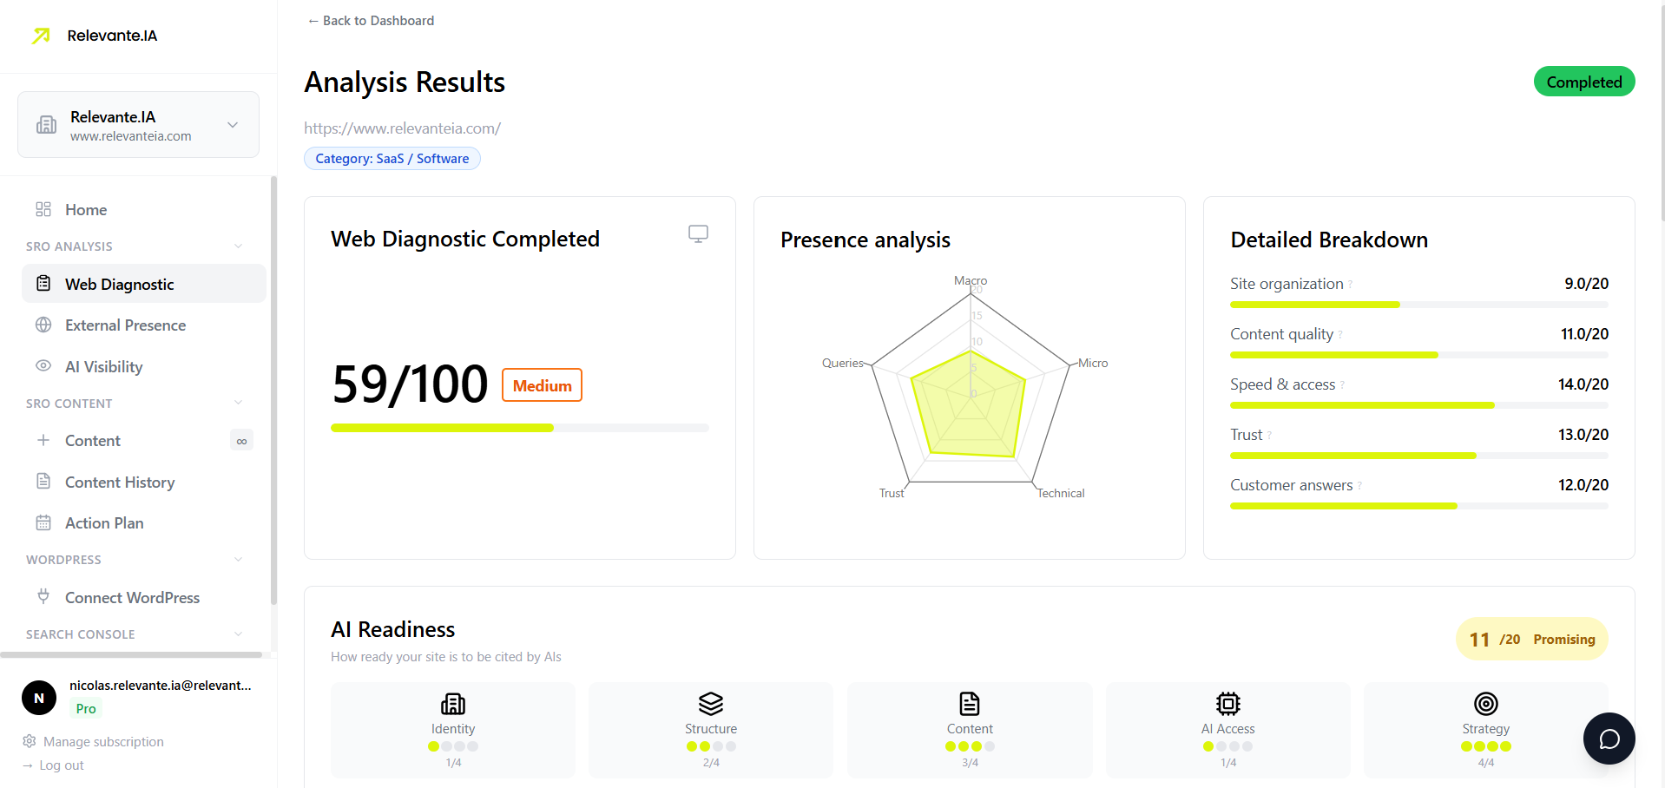
Task: Open the chat bubble in the bottom corner
Action: pyautogui.click(x=1609, y=738)
